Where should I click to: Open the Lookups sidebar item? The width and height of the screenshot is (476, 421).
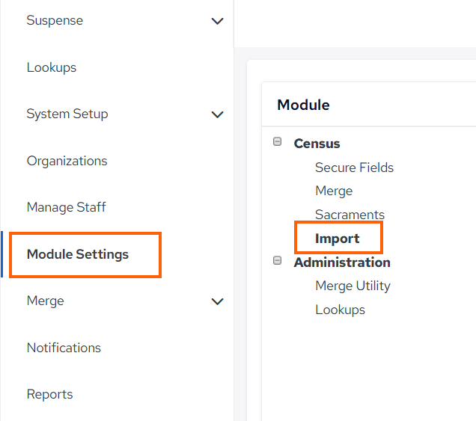click(x=52, y=67)
